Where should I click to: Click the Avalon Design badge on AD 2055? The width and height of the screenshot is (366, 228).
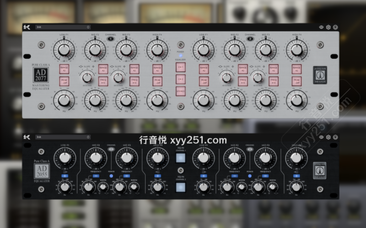(320, 170)
